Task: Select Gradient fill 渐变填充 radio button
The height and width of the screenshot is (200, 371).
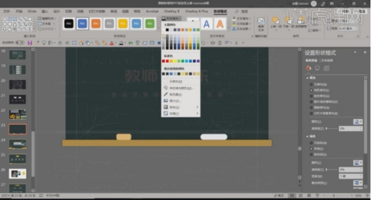Action: click(311, 96)
